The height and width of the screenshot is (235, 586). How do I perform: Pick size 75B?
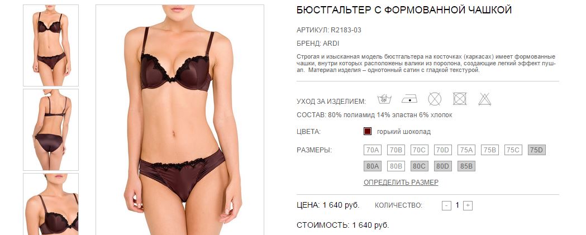(490, 150)
